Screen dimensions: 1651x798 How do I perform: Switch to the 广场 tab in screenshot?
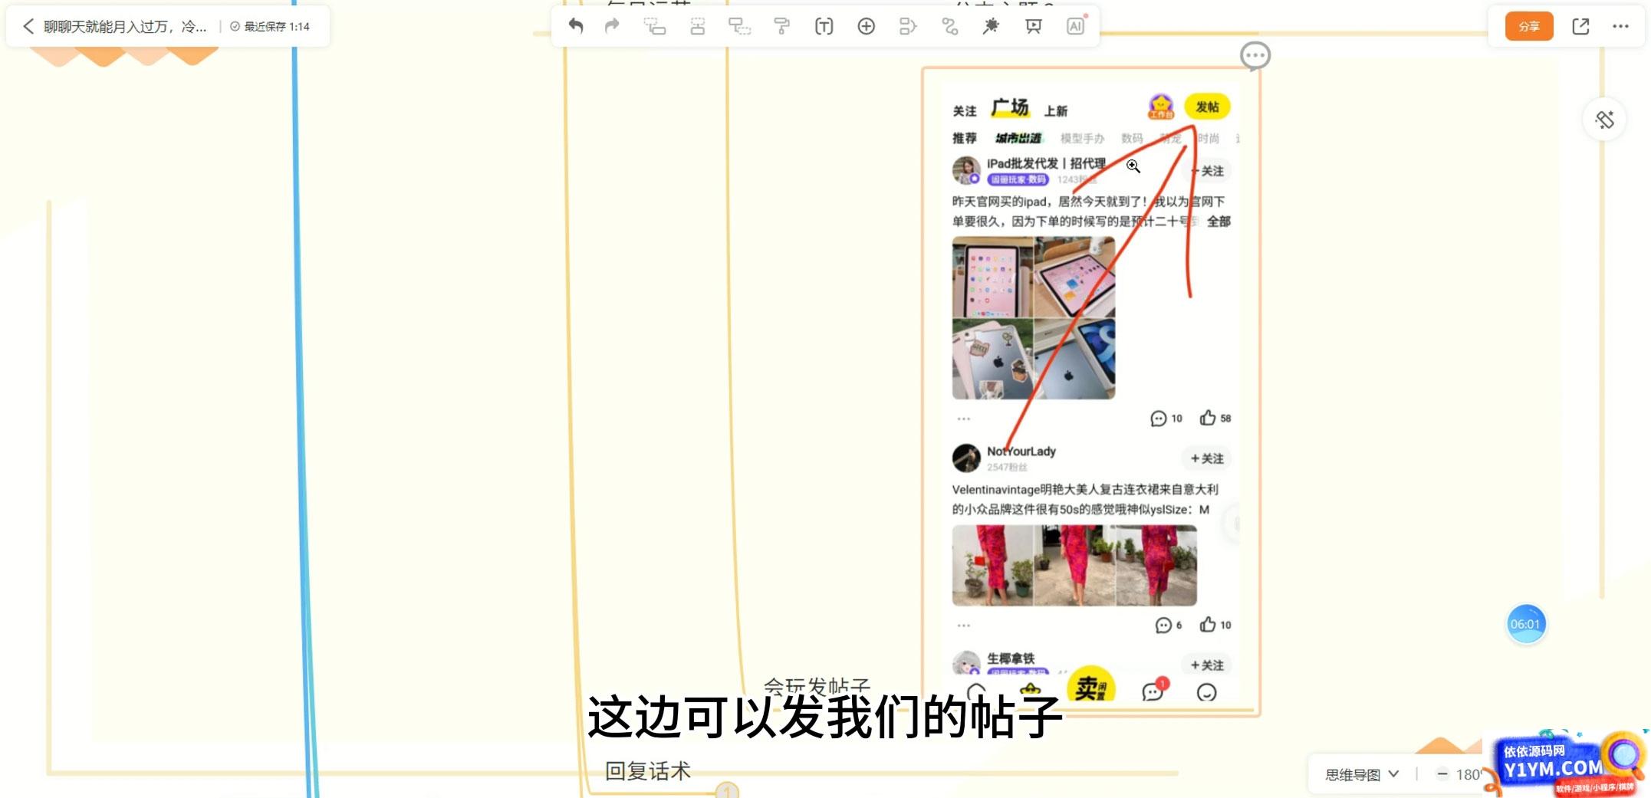click(1009, 107)
